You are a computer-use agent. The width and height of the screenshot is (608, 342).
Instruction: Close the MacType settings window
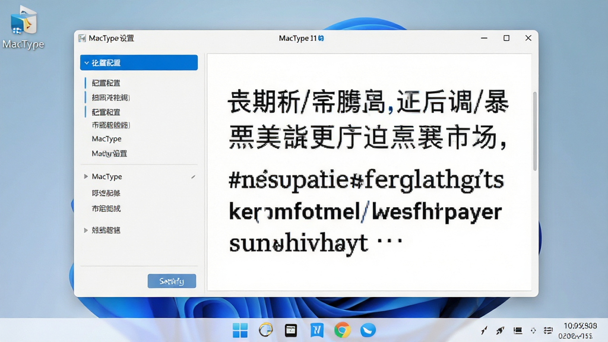528,38
